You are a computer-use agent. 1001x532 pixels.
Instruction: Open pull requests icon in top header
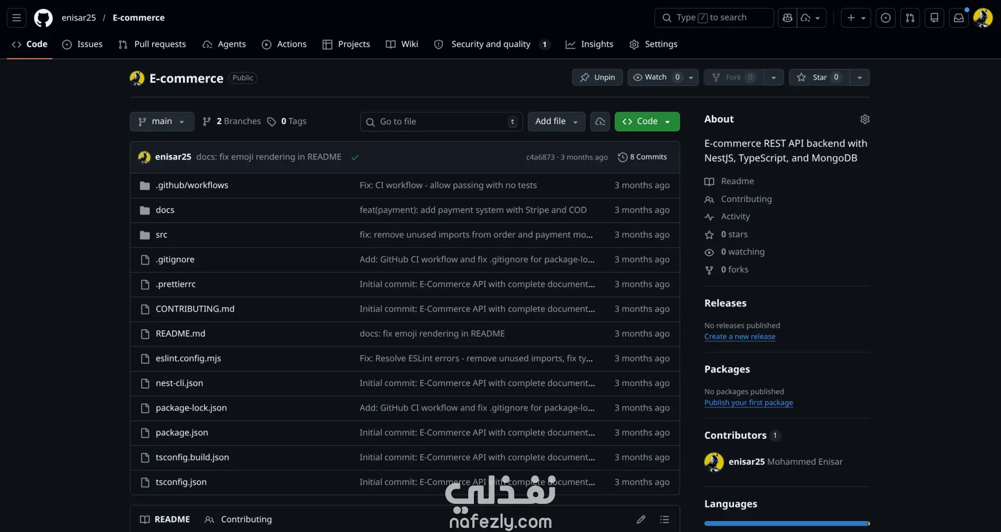coord(910,18)
